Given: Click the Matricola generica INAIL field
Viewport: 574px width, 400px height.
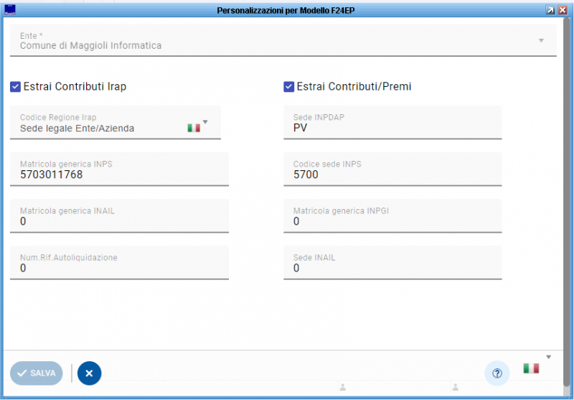Looking at the screenshot, I should [x=119, y=221].
